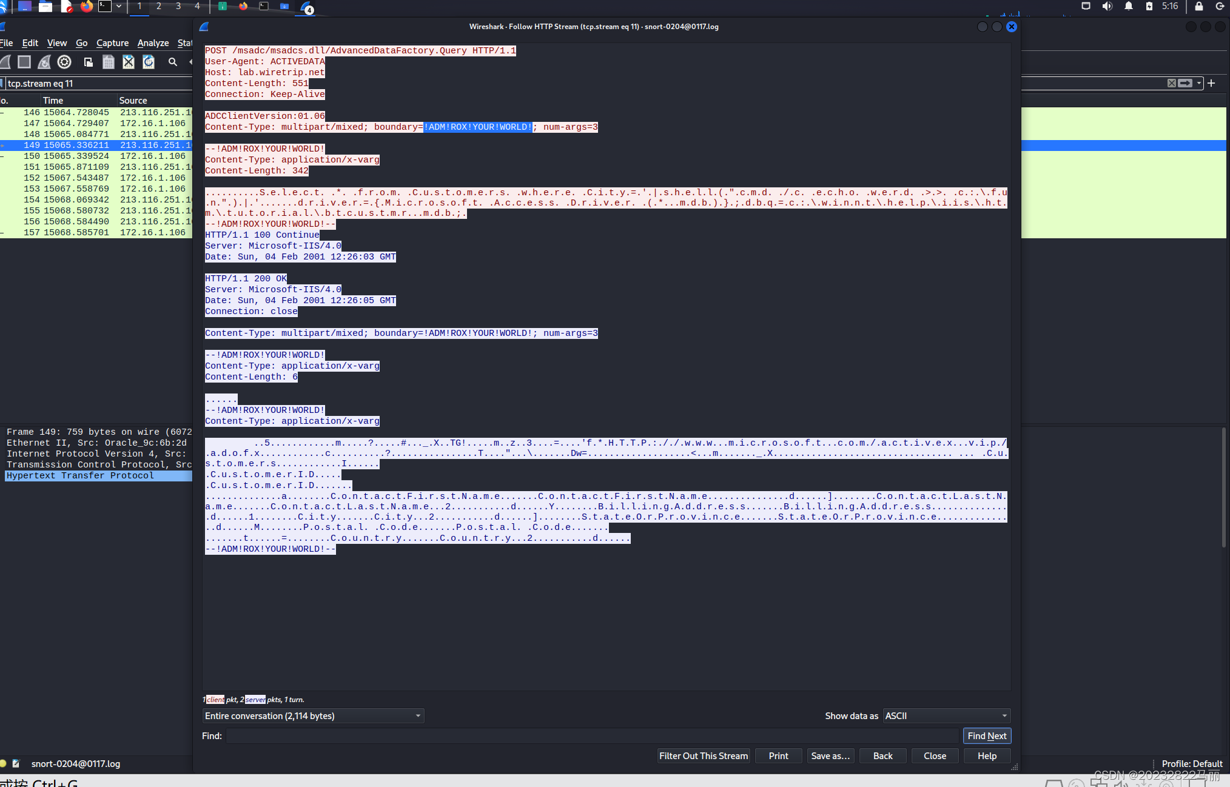The height and width of the screenshot is (787, 1230).
Task: Click capture file properties icon in status bar
Action: (16, 763)
